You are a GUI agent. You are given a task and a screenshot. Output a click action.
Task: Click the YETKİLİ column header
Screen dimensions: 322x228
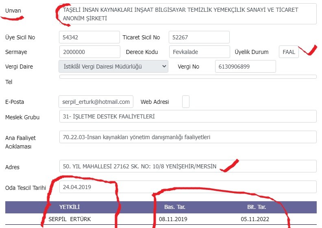pos(70,207)
